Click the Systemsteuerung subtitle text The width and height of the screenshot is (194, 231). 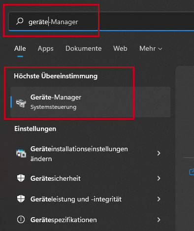(x=53, y=107)
